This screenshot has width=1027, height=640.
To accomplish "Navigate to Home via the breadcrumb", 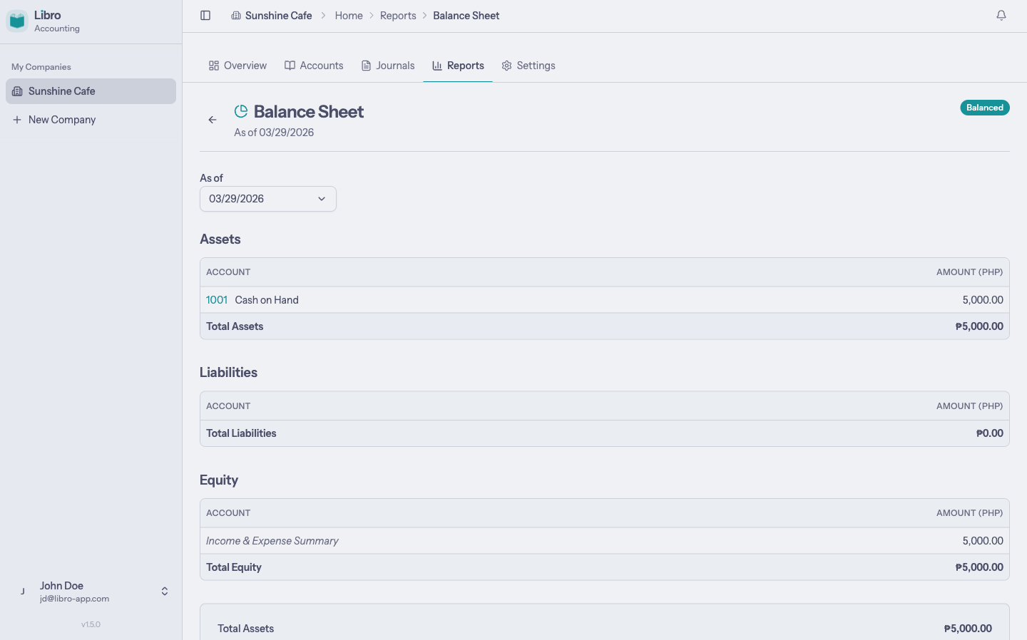I will click(x=349, y=15).
